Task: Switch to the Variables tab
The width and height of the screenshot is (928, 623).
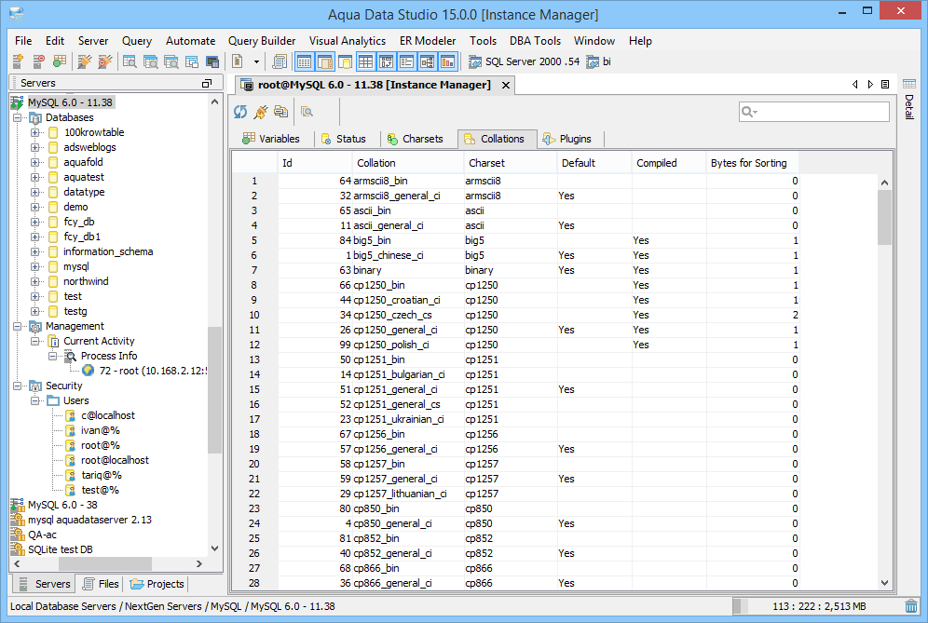Action: [x=271, y=139]
